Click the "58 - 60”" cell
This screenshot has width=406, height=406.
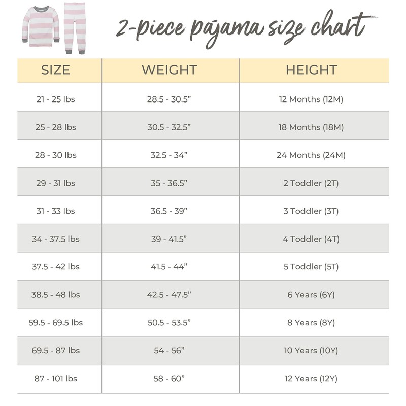(169, 379)
